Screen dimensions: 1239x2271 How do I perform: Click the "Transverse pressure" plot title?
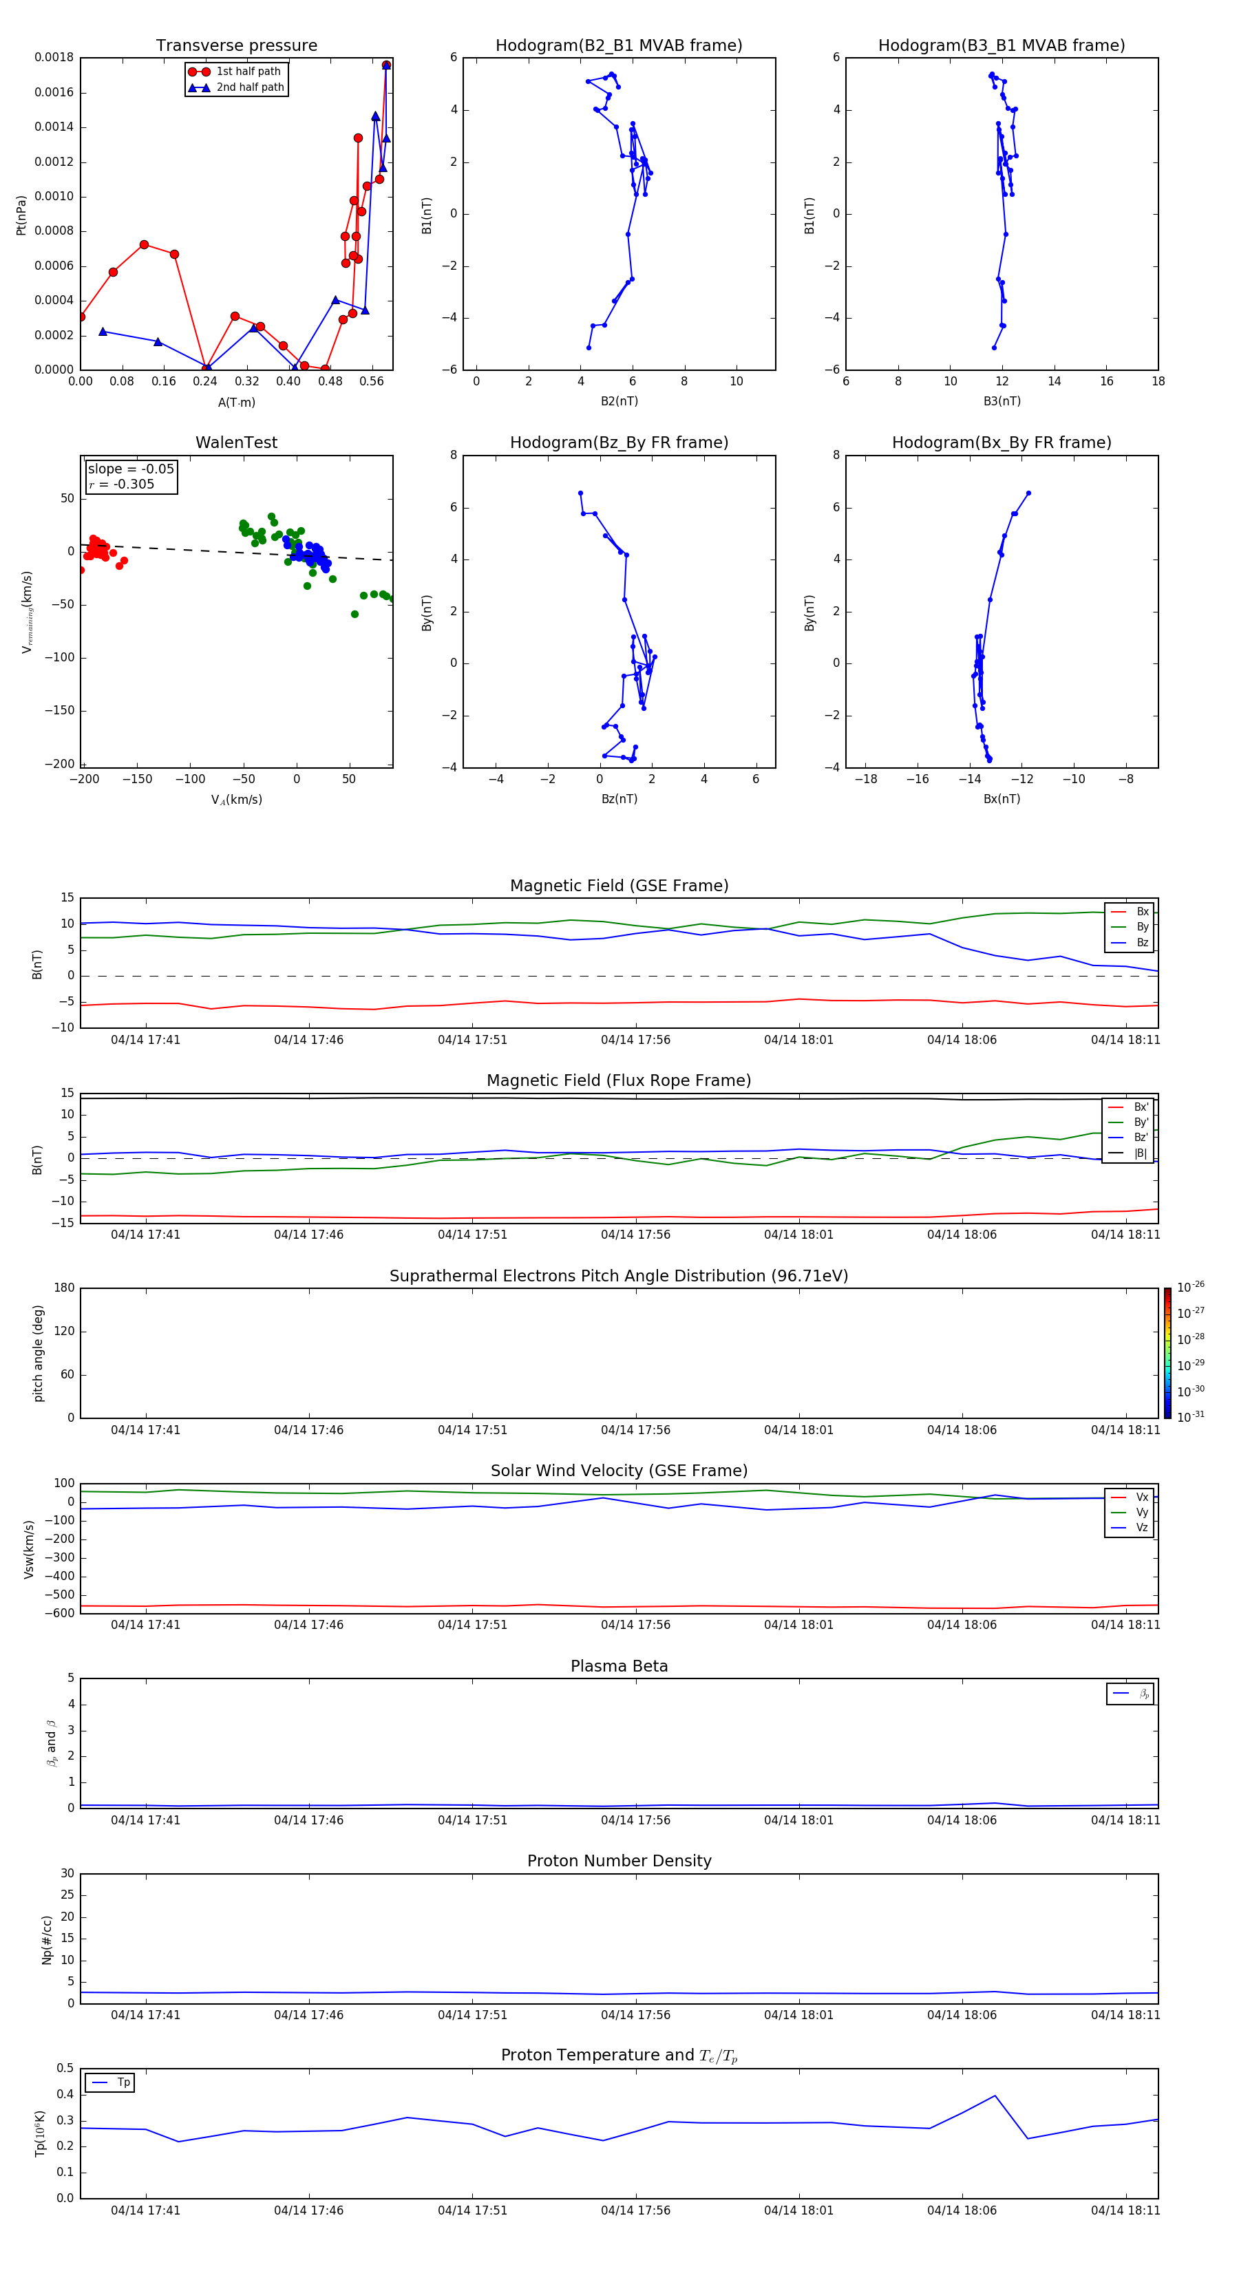click(x=236, y=45)
